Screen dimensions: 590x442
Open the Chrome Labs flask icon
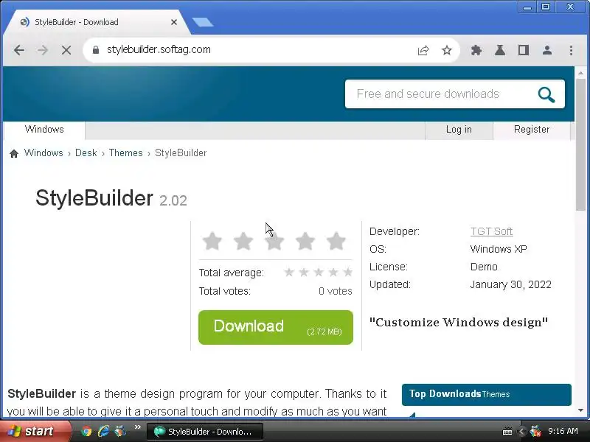click(500, 50)
